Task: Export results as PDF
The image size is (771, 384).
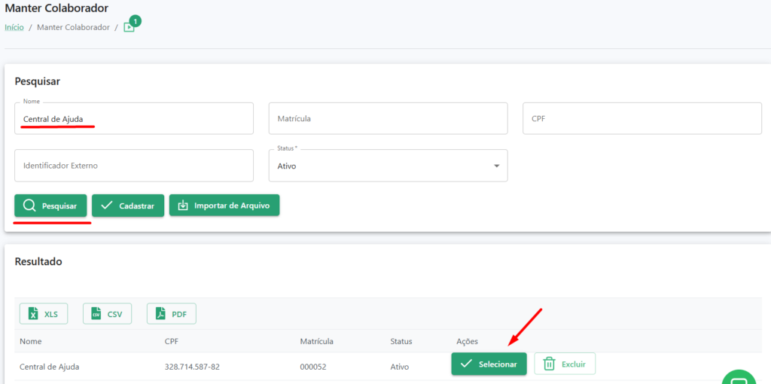Action: pos(172,314)
